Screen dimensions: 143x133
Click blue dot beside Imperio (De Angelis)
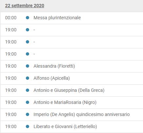coord(27,114)
